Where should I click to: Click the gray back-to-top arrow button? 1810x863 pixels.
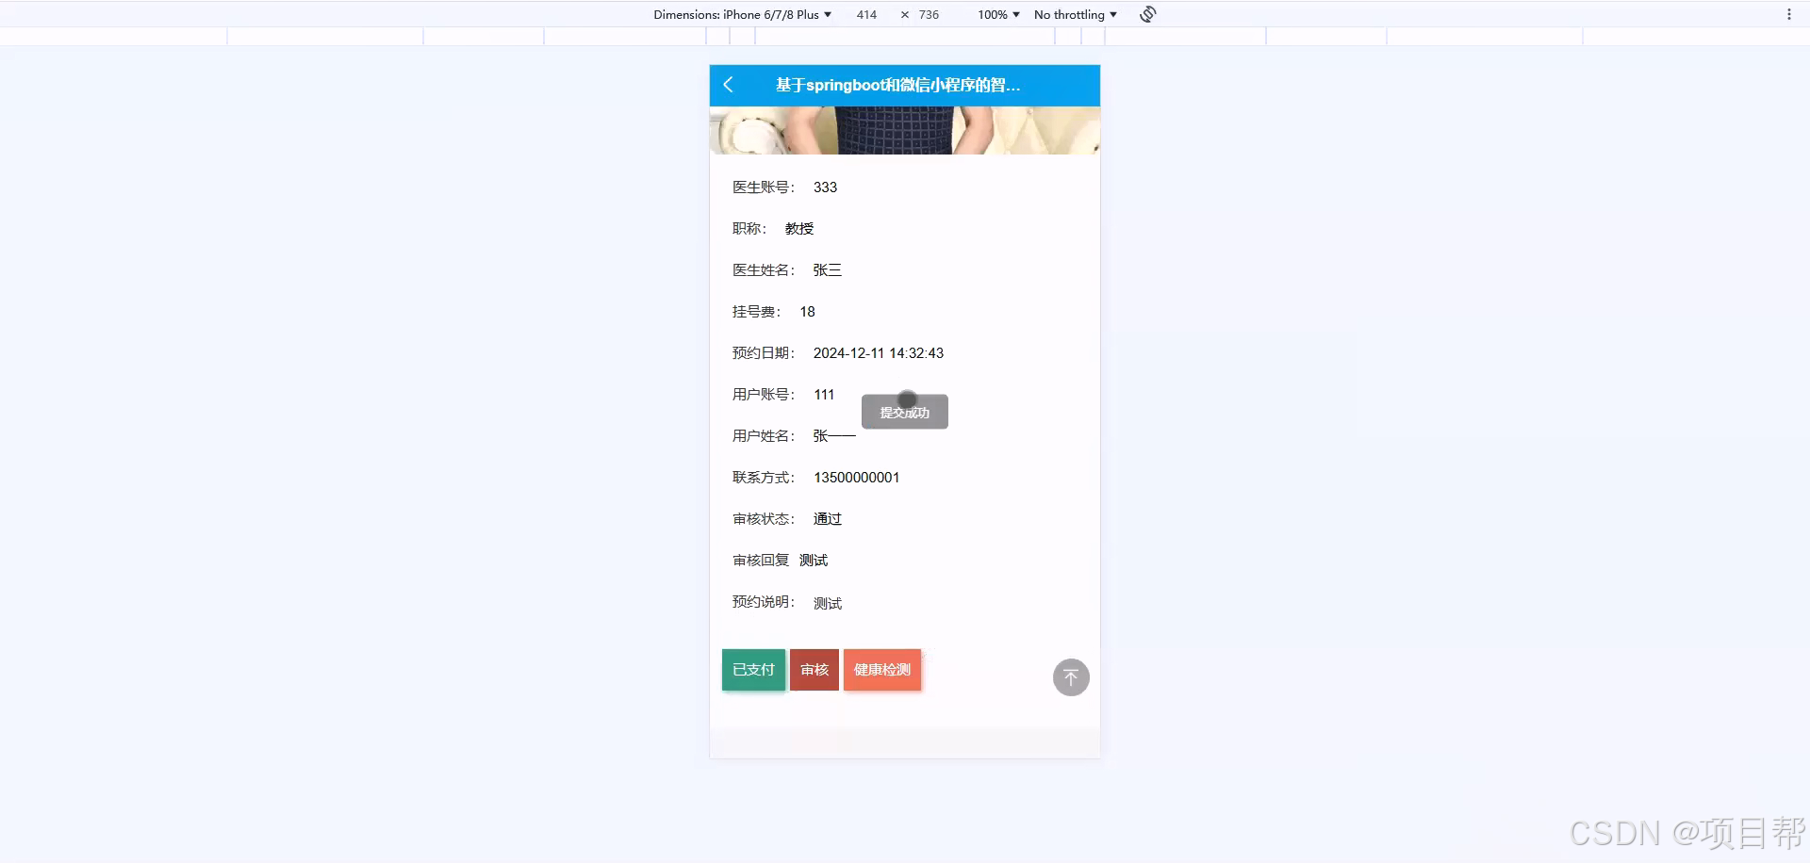pyautogui.click(x=1070, y=676)
